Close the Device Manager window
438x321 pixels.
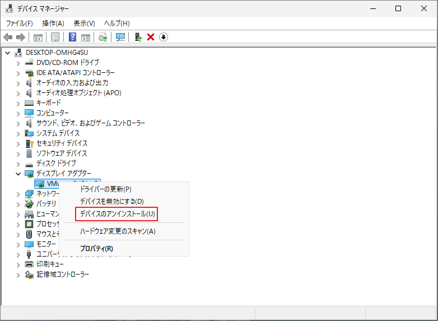424,8
